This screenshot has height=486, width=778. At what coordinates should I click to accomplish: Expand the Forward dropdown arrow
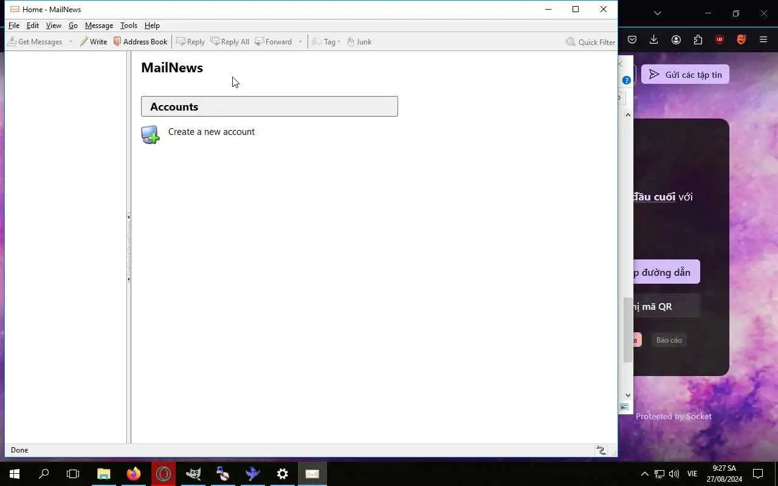(300, 42)
